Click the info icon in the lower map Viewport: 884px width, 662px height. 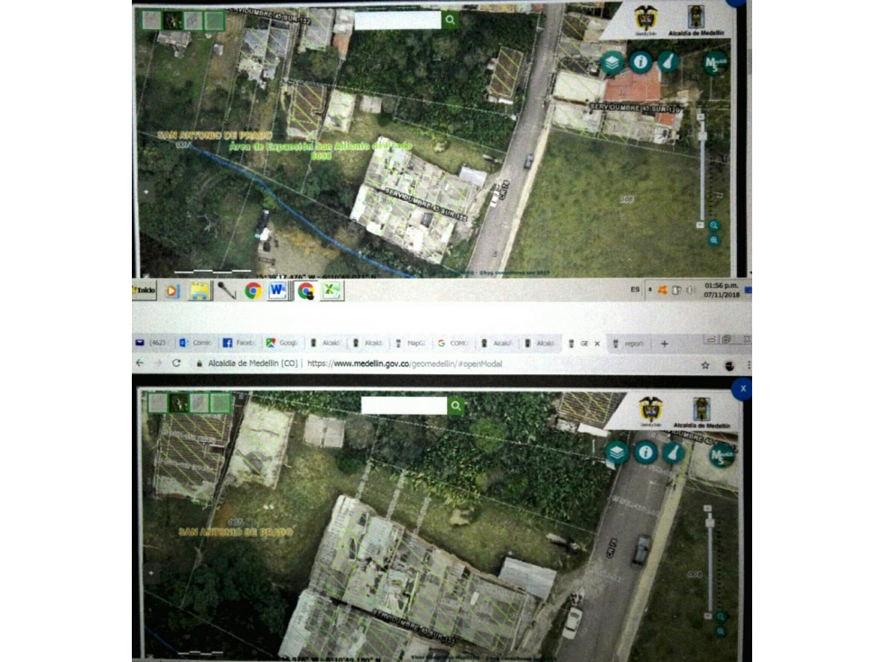646,452
